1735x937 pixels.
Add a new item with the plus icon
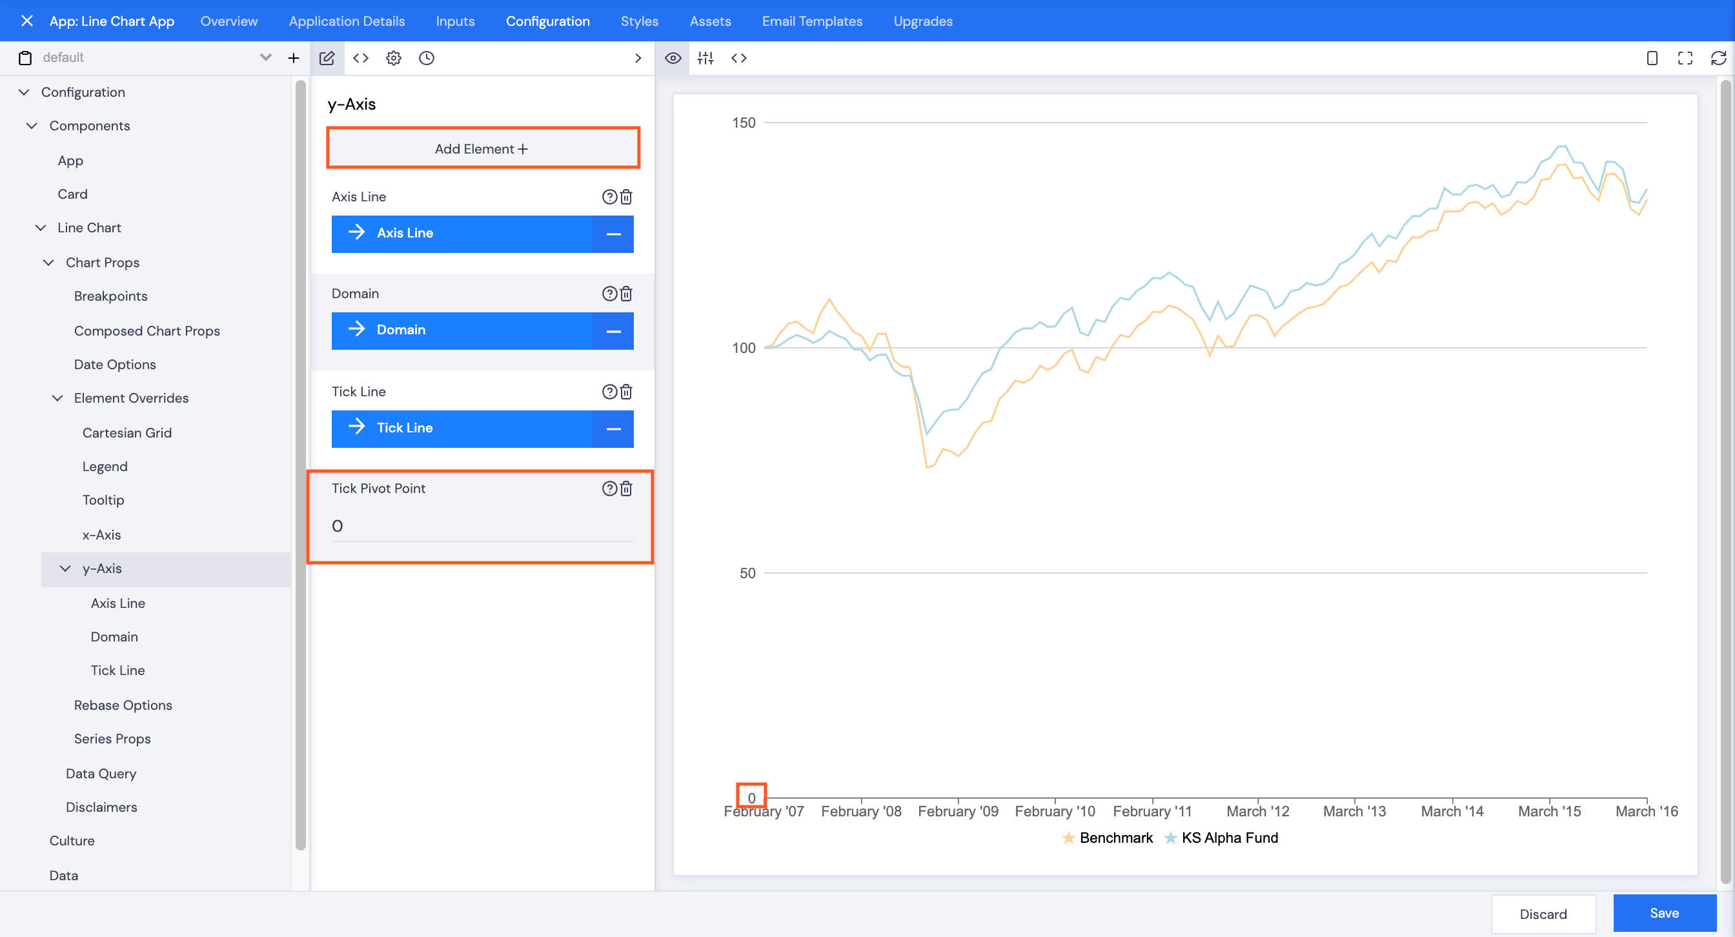pos(294,58)
